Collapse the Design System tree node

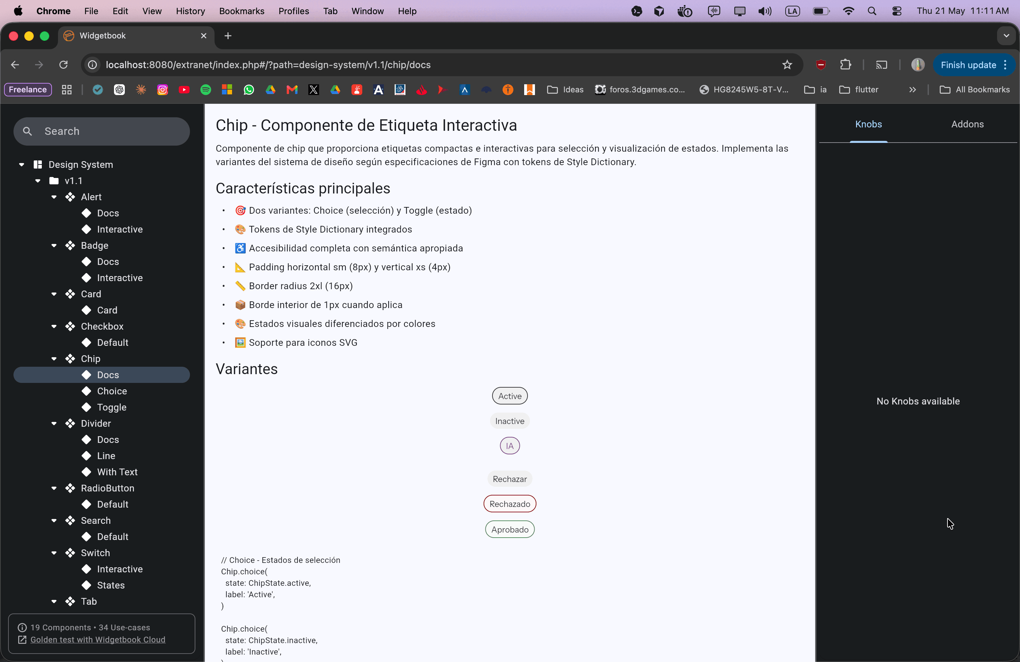coord(22,164)
